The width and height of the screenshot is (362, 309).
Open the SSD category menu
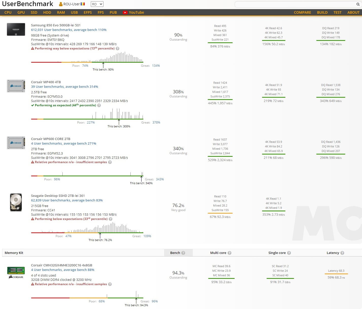pyautogui.click(x=34, y=12)
